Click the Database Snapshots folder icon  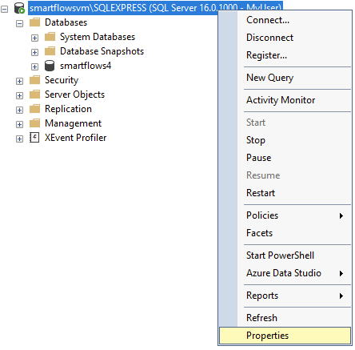[x=50, y=51]
